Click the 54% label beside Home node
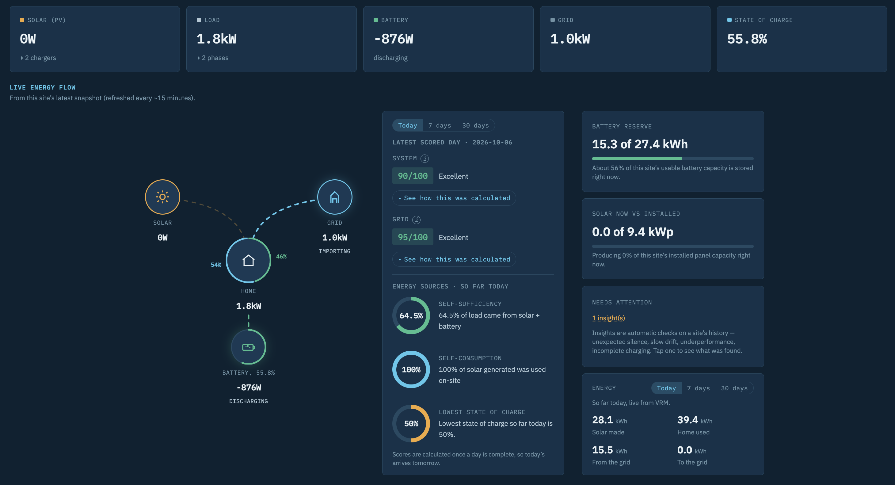 pyautogui.click(x=216, y=265)
